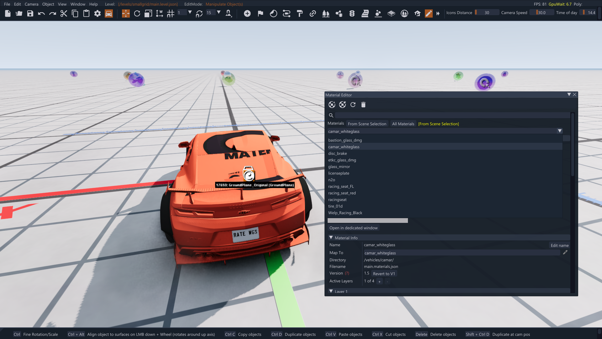Open the river/water map tool
Screen dimensions: 602x339
pyautogui.click(x=365, y=13)
